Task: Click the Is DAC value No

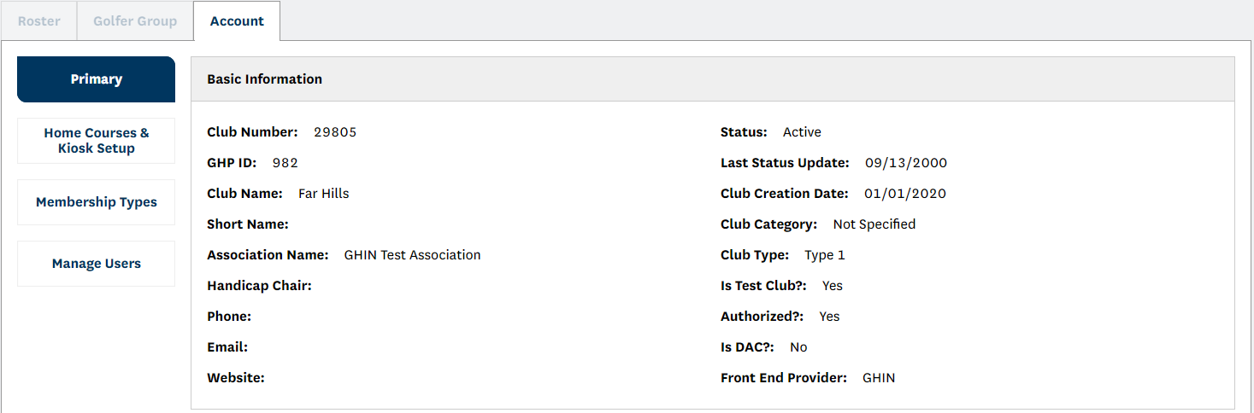Action: coord(798,347)
